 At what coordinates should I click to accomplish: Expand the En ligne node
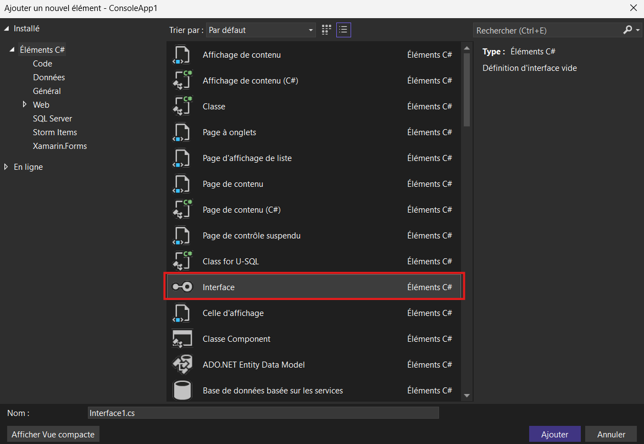tap(6, 166)
